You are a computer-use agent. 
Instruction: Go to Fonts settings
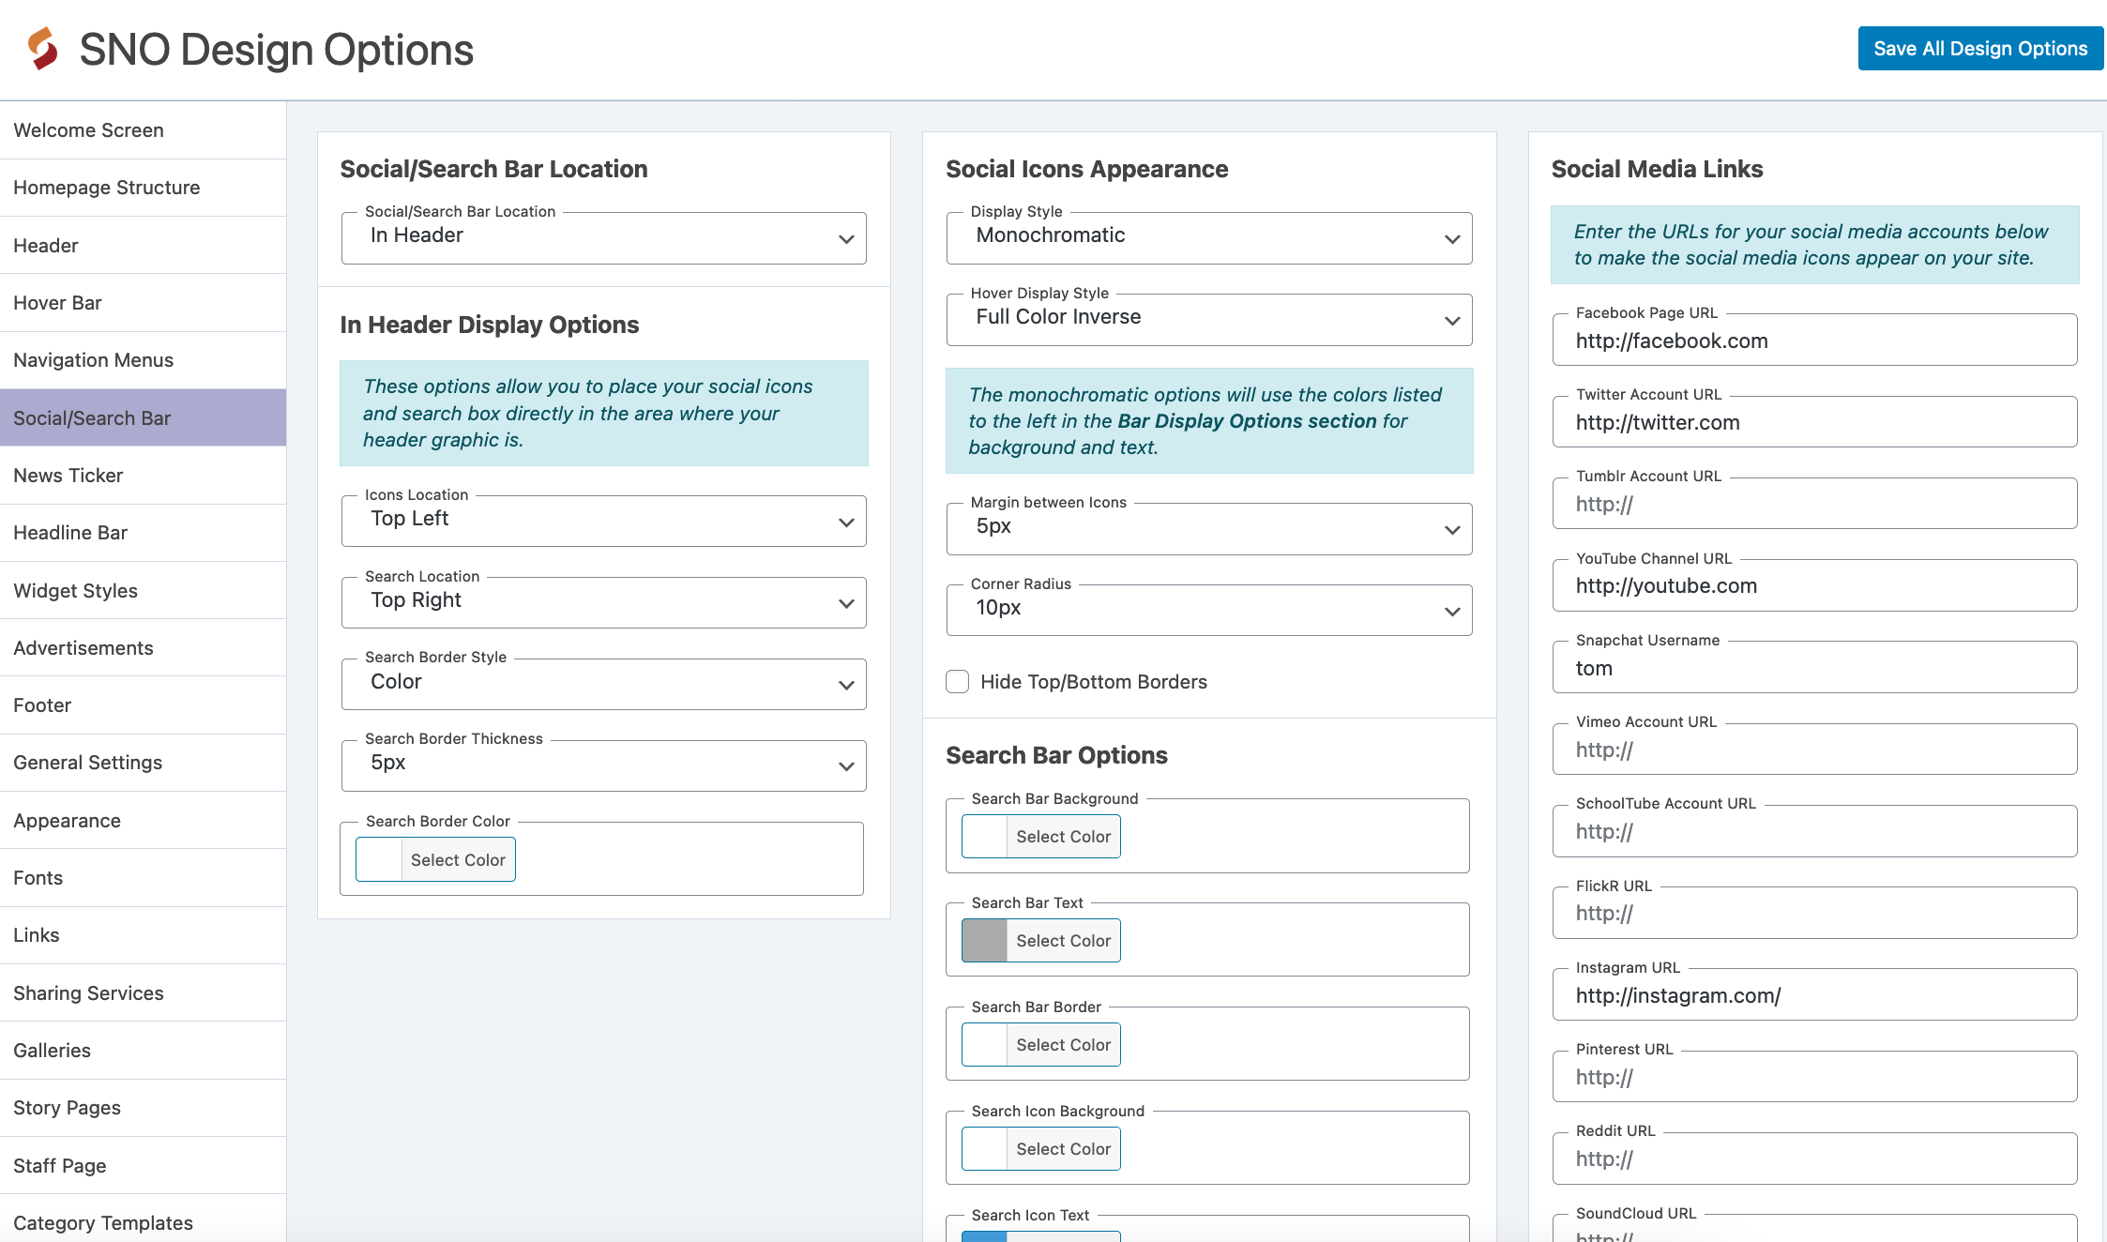tap(143, 878)
